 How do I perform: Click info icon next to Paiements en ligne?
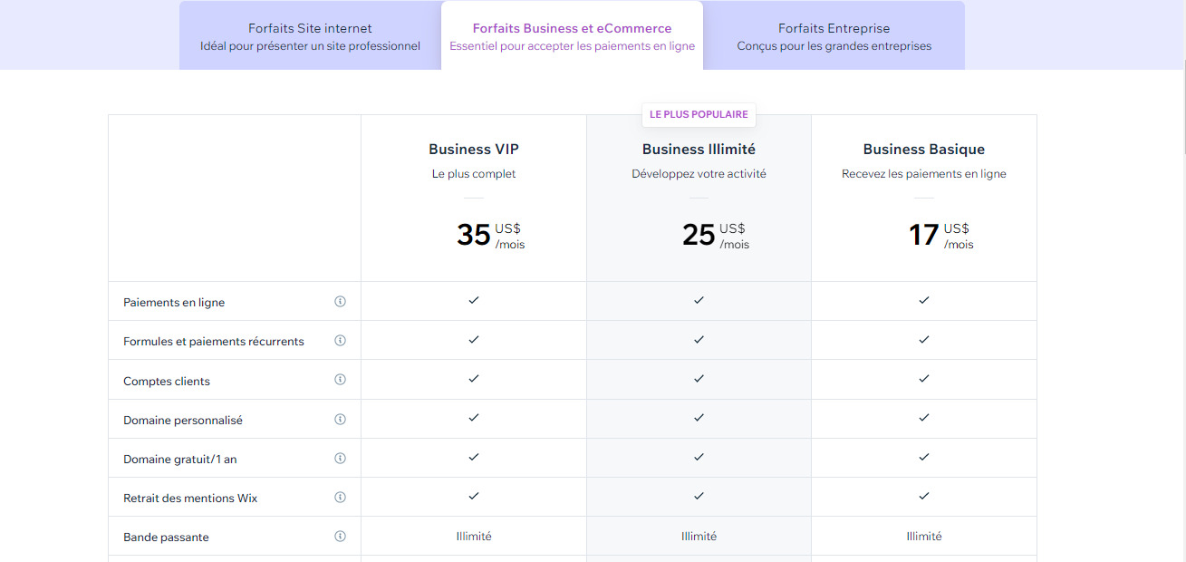pyautogui.click(x=341, y=302)
